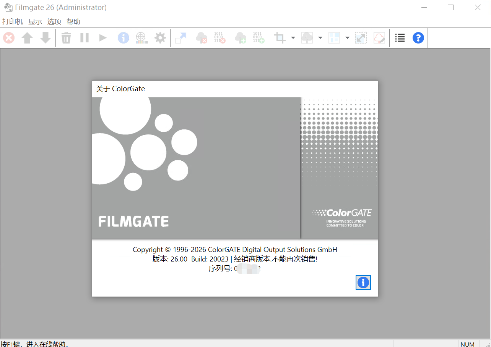Viewport: 491px width, 347px height.
Task: Click the 关于 ColorGate dialog title
Action: click(120, 89)
